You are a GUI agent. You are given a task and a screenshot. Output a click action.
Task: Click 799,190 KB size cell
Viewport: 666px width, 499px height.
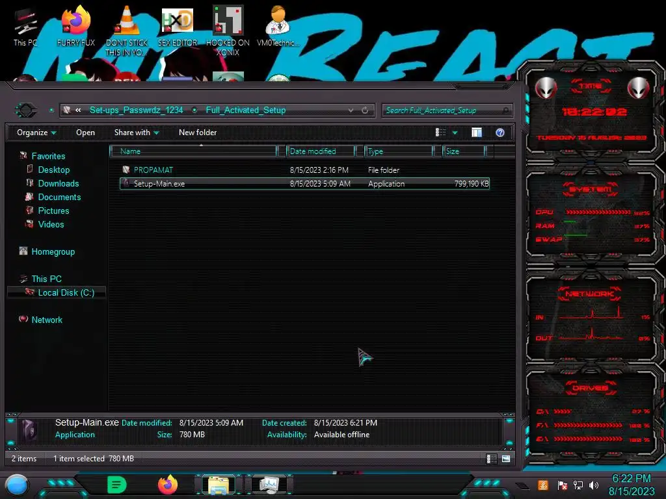(x=472, y=184)
